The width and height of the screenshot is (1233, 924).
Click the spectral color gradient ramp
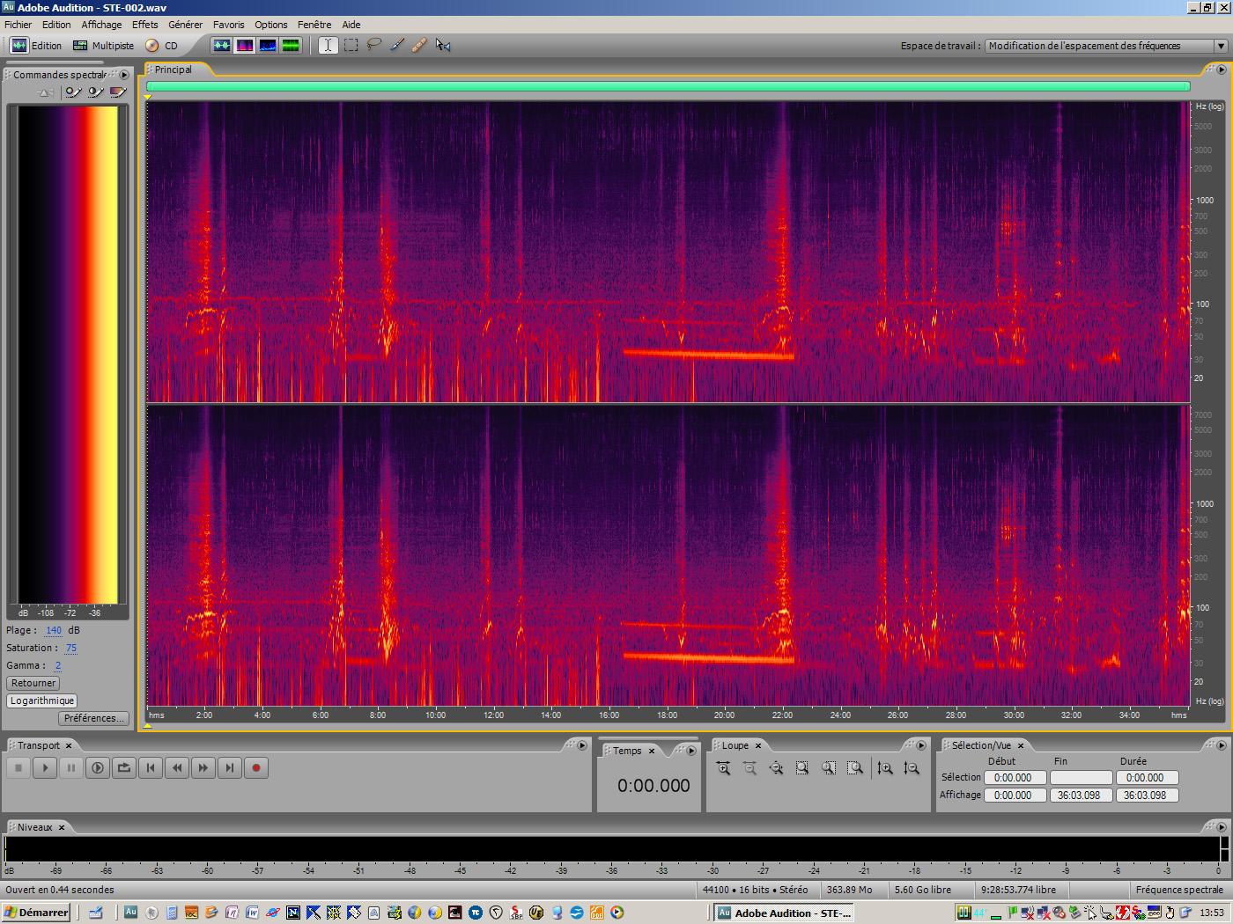point(66,352)
